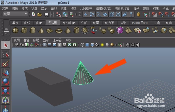Click the X-ray display cube icon

click(x=127, y=45)
